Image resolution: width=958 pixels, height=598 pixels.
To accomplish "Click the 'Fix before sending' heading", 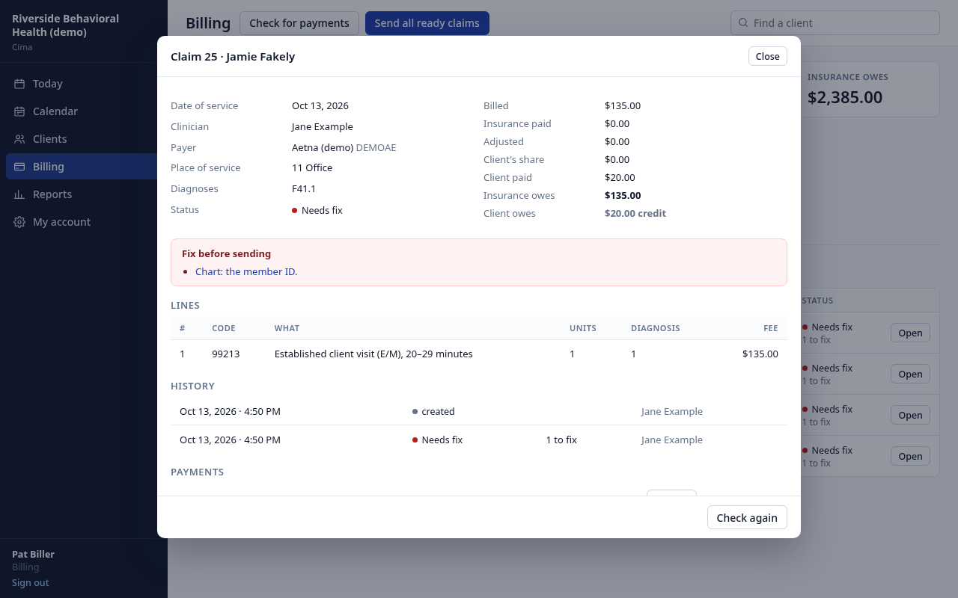I will coord(226,254).
